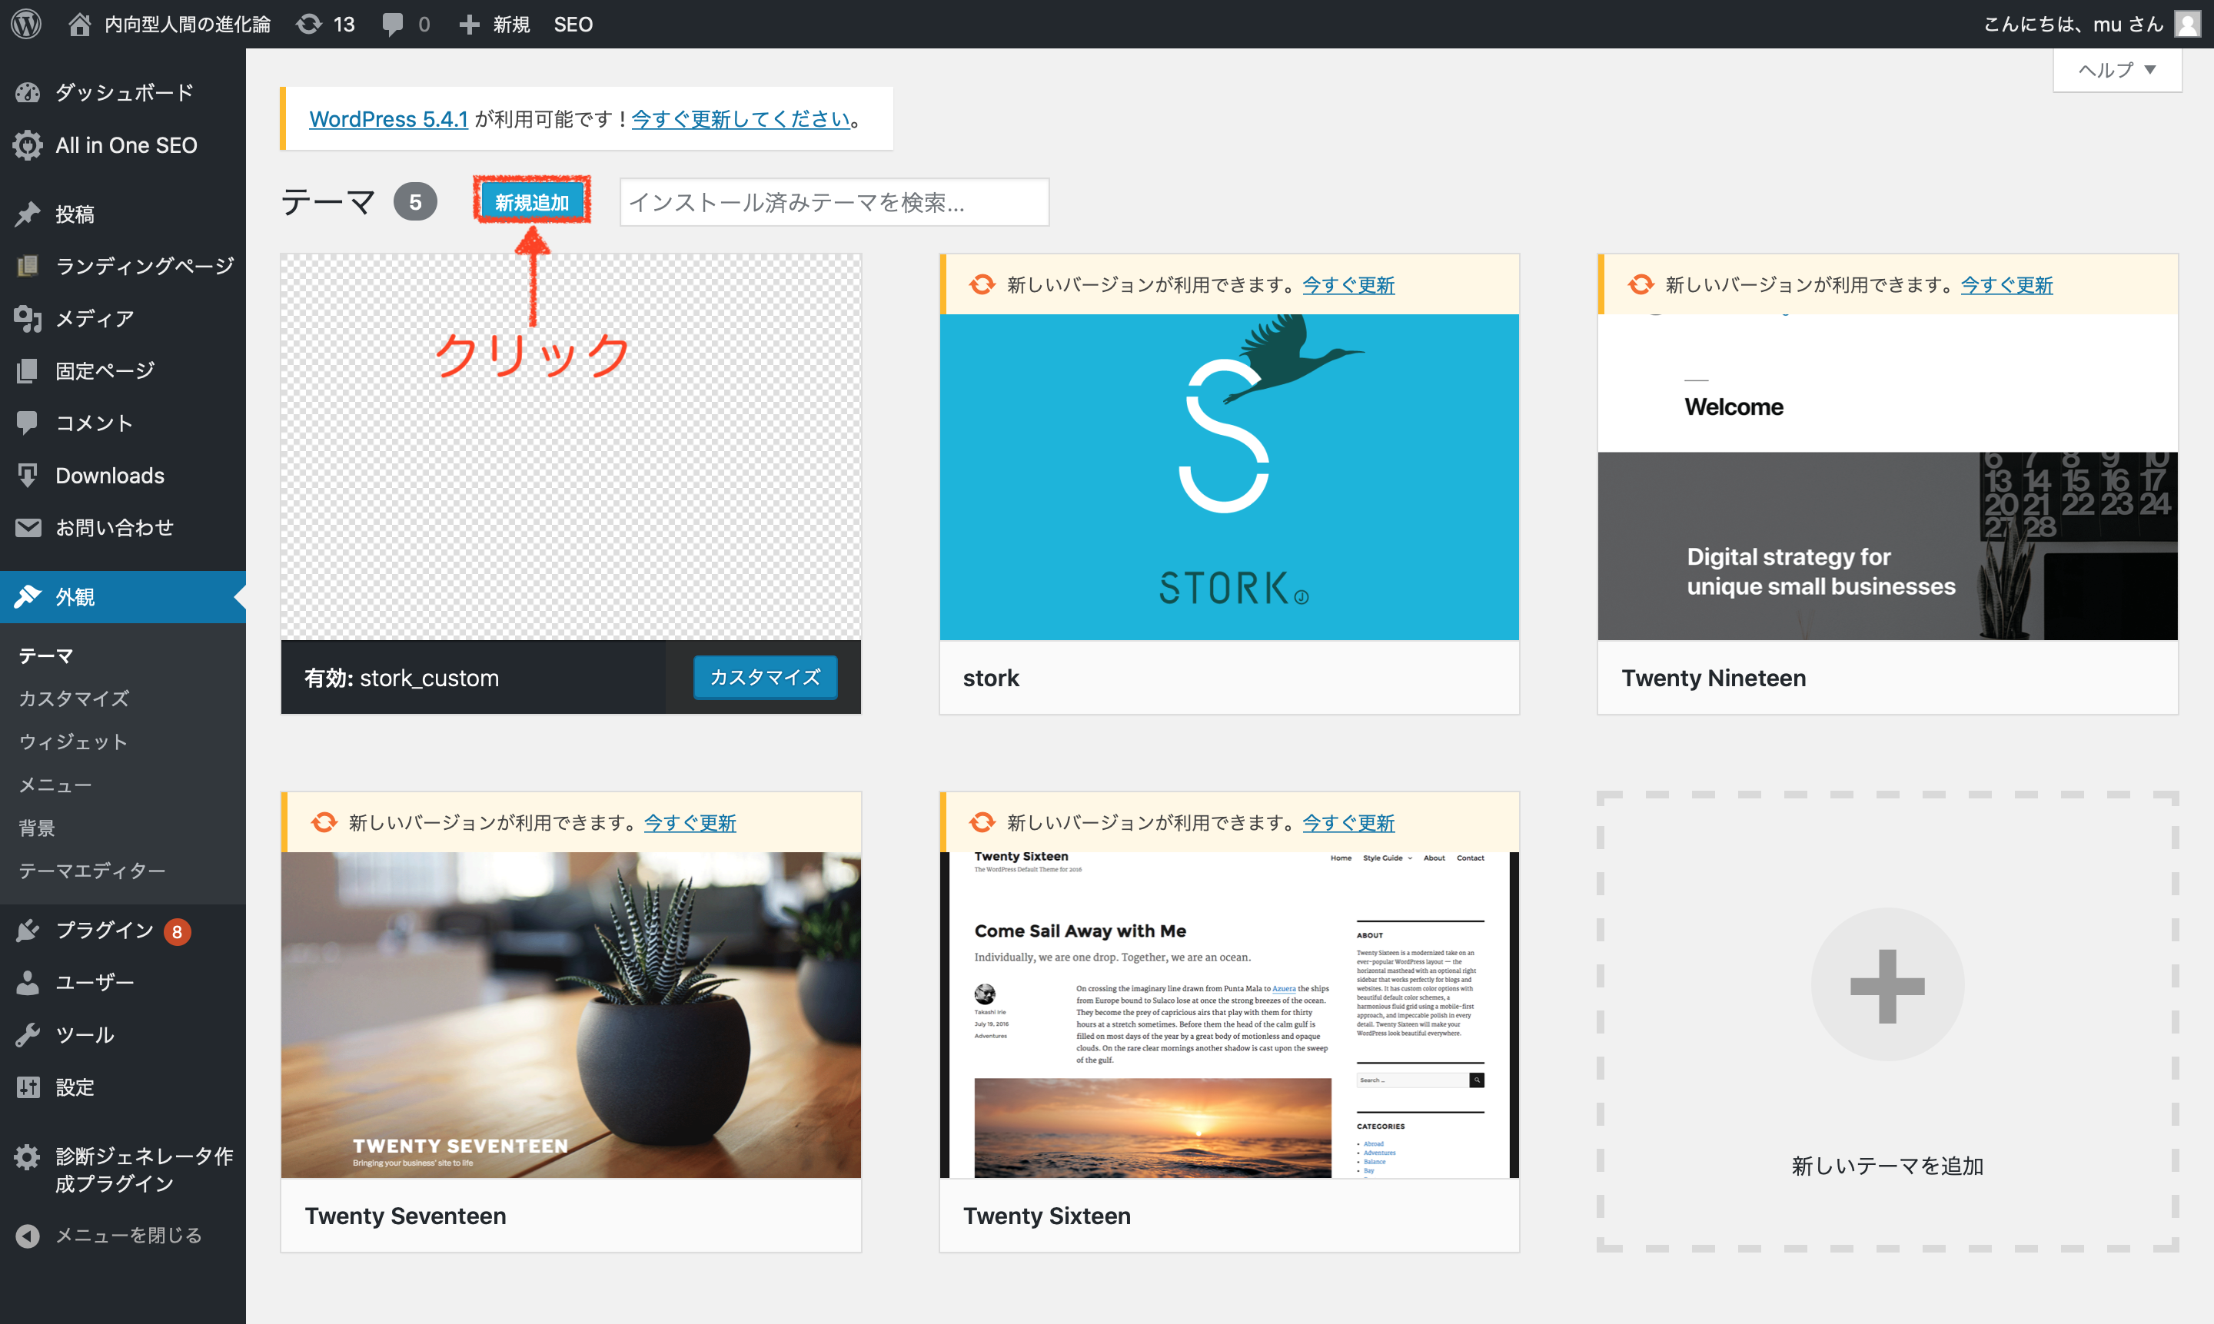Open 背景 submenu item
This screenshot has height=1324, width=2214.
tap(37, 827)
